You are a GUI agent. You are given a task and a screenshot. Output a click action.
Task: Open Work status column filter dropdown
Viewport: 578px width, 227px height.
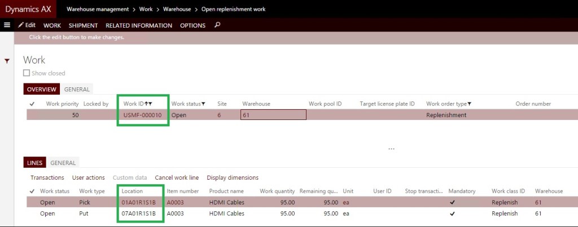pyautogui.click(x=203, y=104)
